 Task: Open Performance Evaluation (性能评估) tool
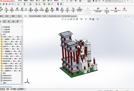[52, 10]
